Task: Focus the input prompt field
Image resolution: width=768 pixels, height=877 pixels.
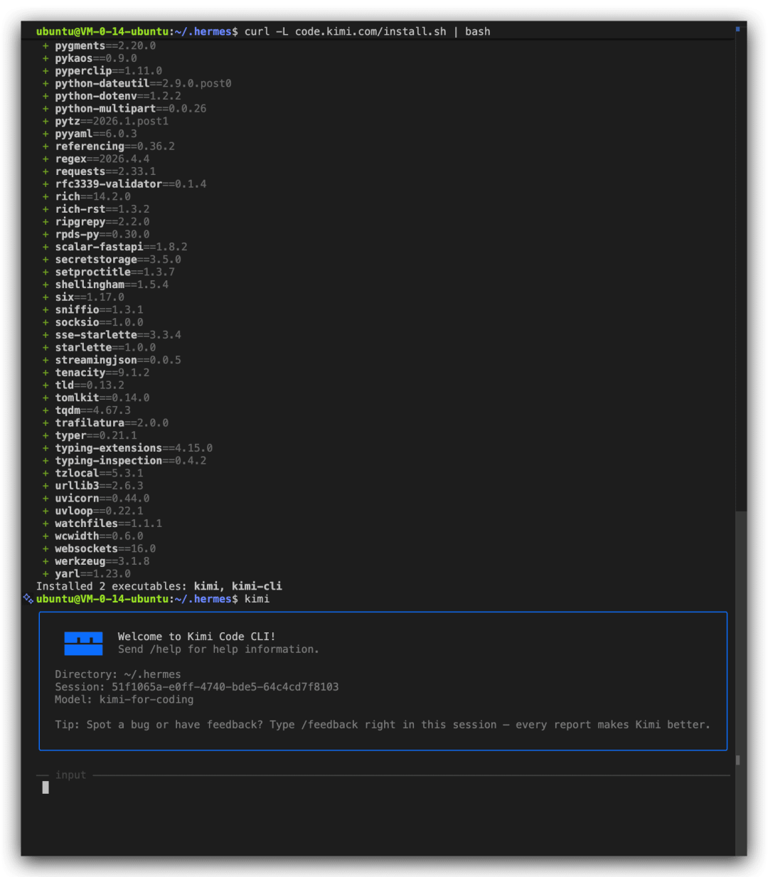Action: tap(384, 787)
